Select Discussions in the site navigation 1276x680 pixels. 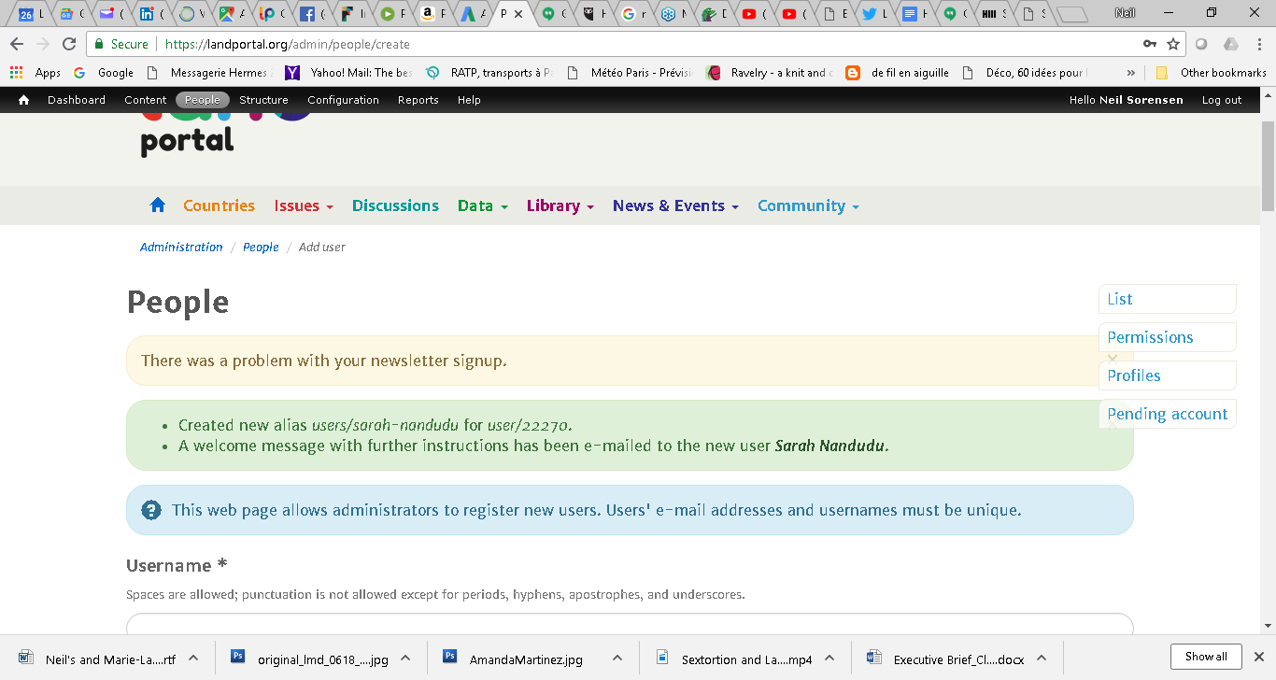click(x=395, y=205)
